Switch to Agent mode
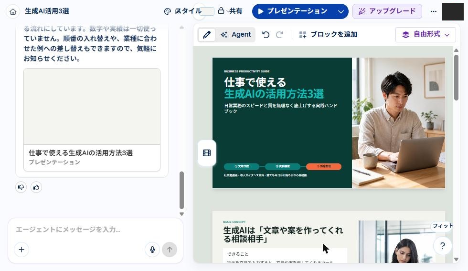Image resolution: width=468 pixels, height=271 pixels. 236,35
